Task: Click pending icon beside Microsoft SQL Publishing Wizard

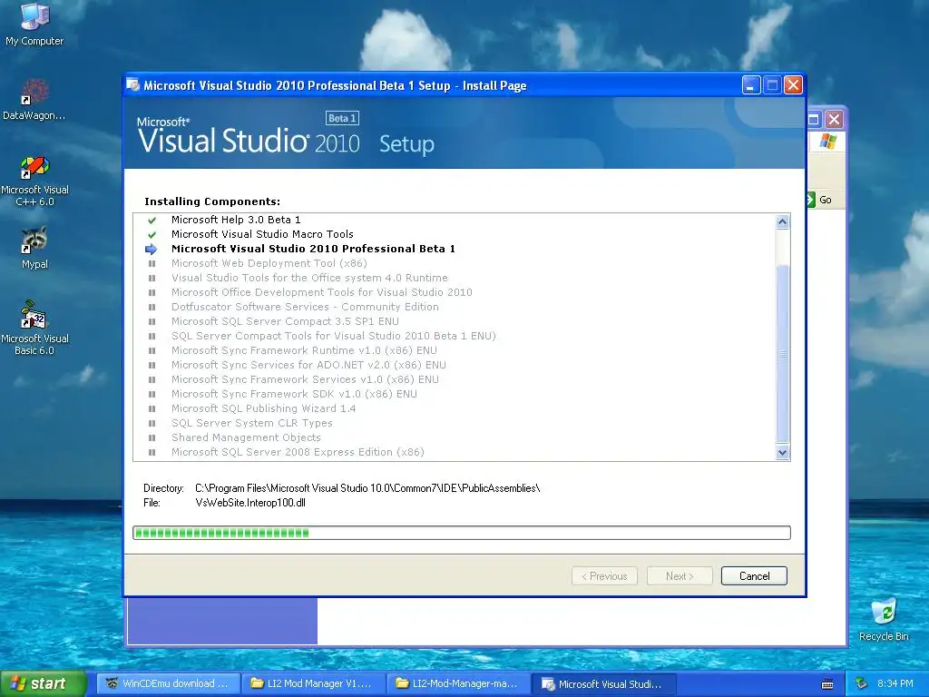Action: [152, 408]
